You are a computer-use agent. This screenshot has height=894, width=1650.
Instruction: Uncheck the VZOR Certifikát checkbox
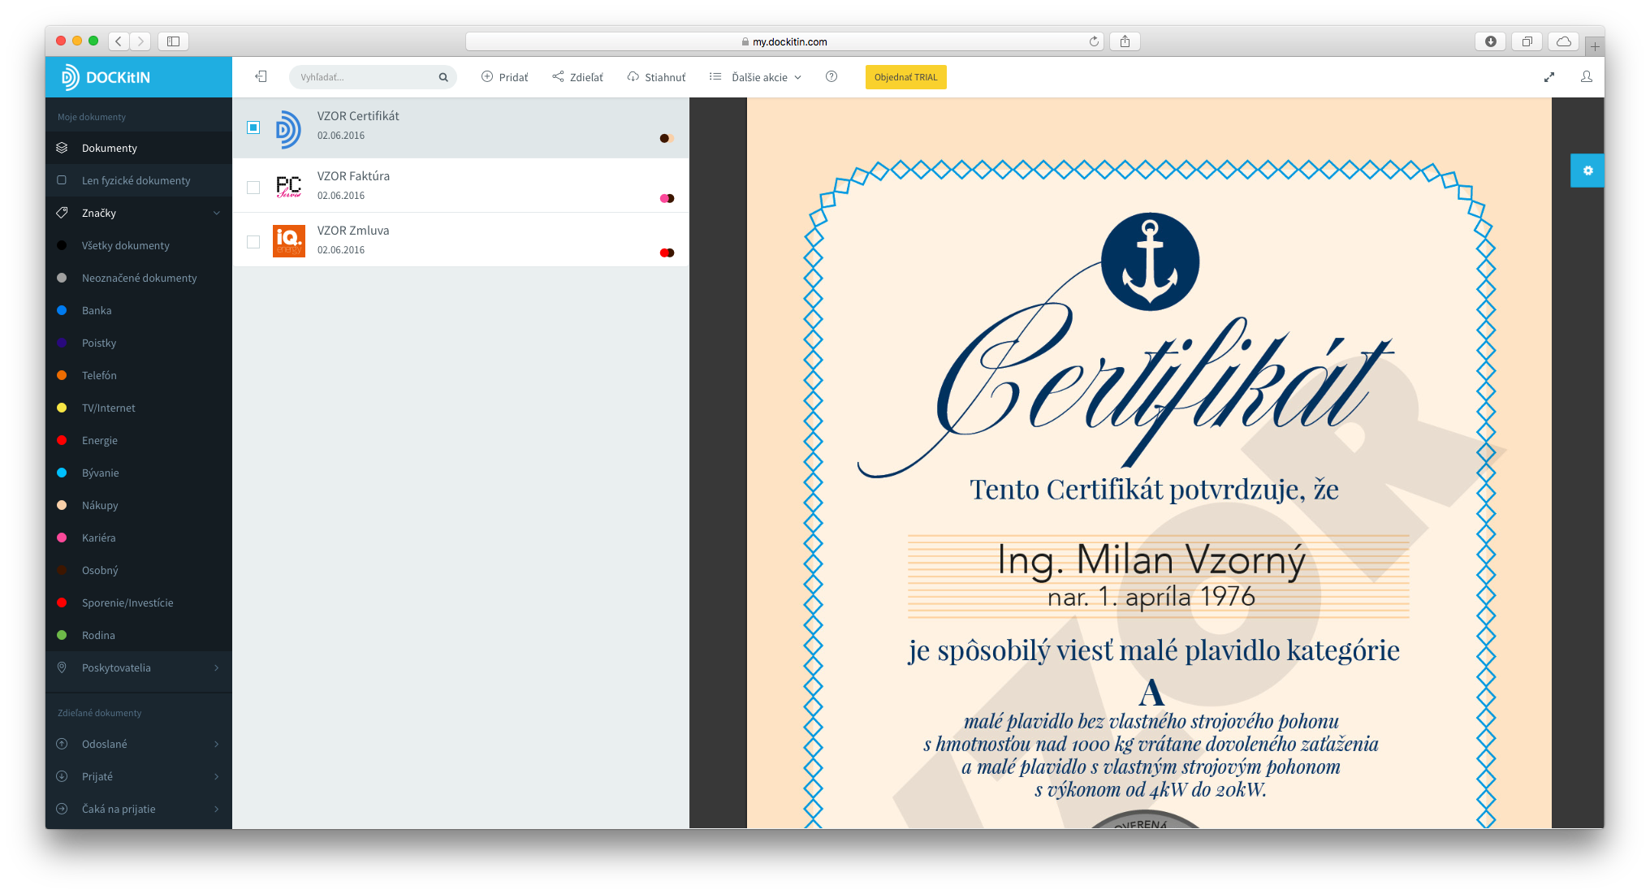(253, 127)
